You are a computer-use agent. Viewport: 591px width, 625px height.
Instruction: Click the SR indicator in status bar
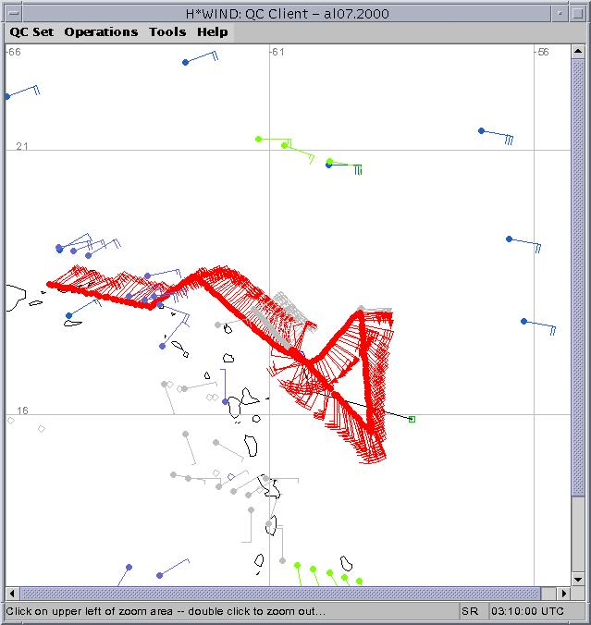pos(470,612)
